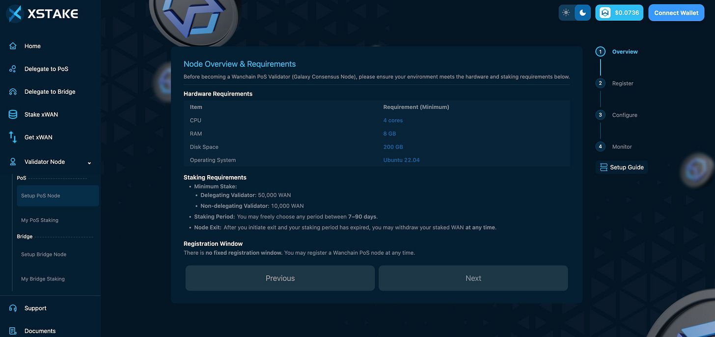Click the Stake xWAN database icon
The height and width of the screenshot is (337, 715).
13,114
